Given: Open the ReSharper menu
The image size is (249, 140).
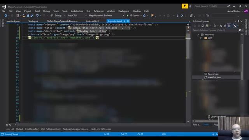Looking at the screenshot, I should coord(99,11).
